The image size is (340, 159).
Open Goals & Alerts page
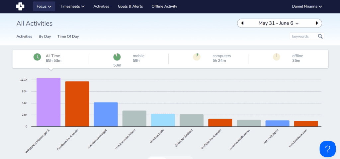(130, 6)
